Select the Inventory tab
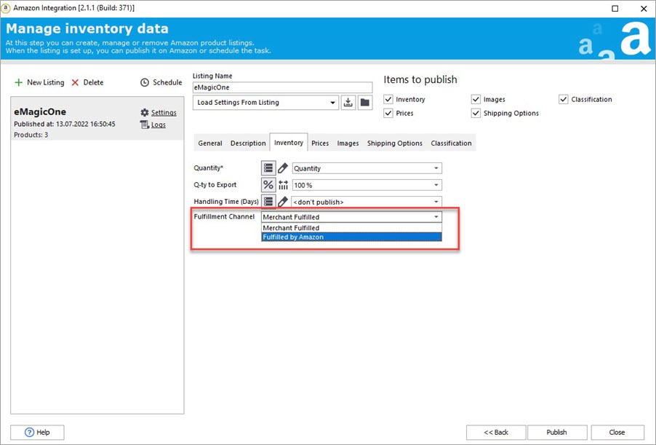Viewport: 656px width, 445px height. point(289,143)
